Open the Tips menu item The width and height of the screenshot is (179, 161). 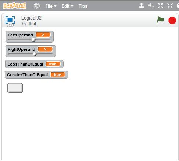[x=83, y=6]
